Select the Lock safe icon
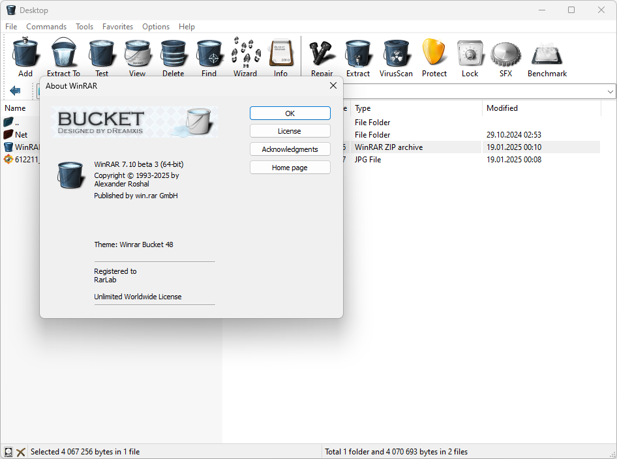The width and height of the screenshot is (617, 459). pyautogui.click(x=470, y=53)
